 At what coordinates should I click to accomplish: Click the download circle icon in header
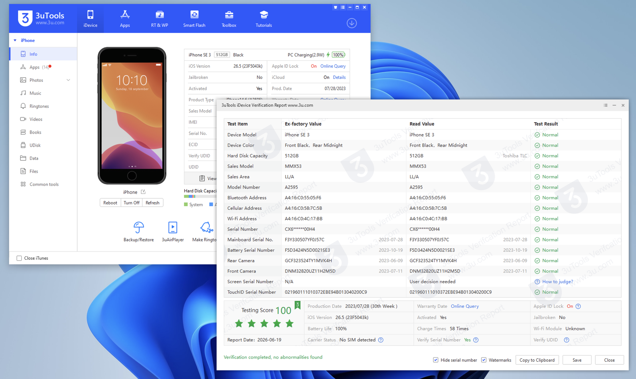coord(351,23)
